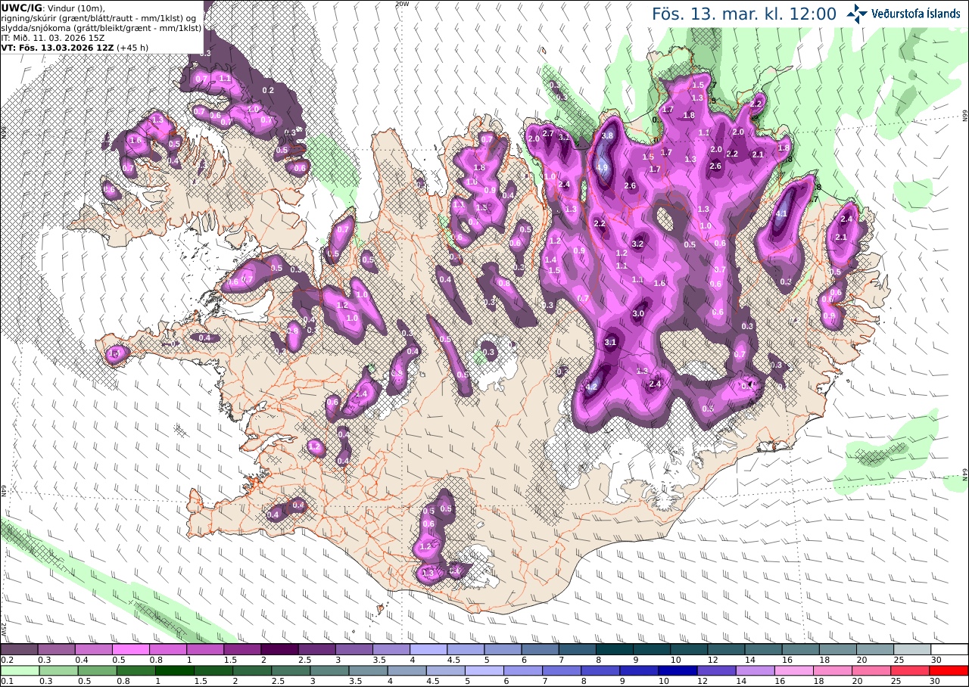Click the '(+45 h)' forecast offset
Image resolution: width=969 pixels, height=687 pixels.
point(132,47)
